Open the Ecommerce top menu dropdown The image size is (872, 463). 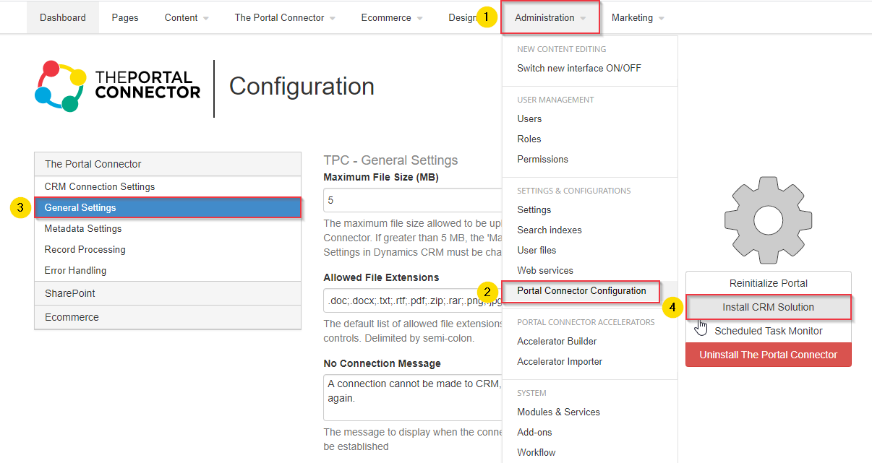(x=392, y=17)
